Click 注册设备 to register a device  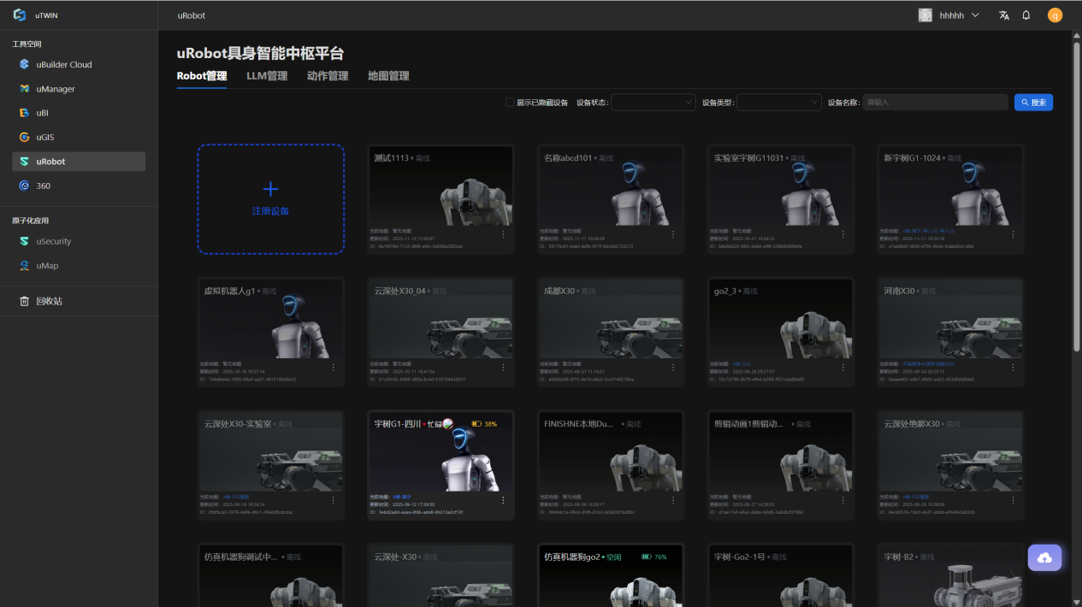point(270,199)
